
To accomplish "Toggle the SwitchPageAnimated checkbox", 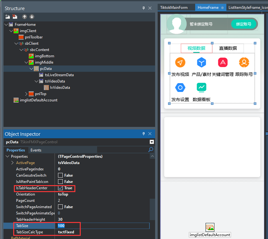I will [x=60, y=207].
